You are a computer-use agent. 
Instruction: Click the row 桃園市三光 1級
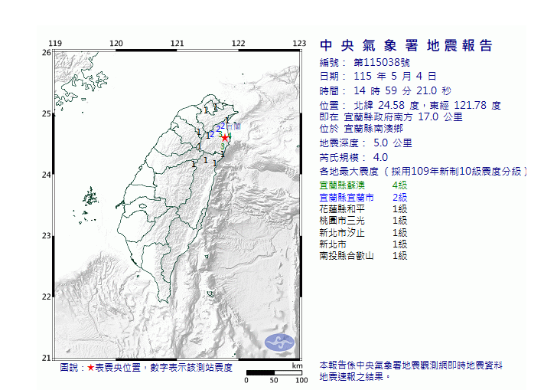(363, 221)
